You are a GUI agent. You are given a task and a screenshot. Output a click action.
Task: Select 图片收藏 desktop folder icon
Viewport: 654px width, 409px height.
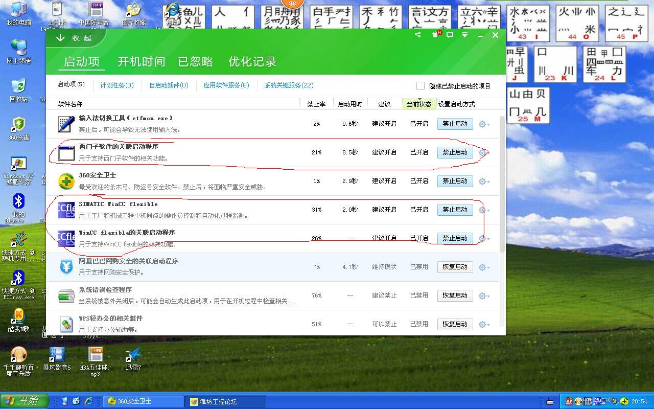point(133,14)
